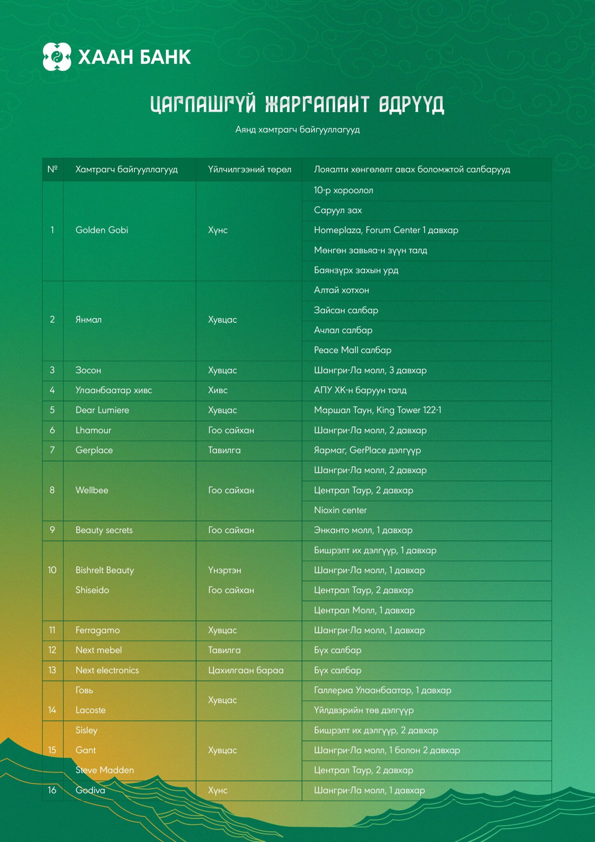Select the Галлериа Улаанбаатар, 1 давхар branch

coord(383,690)
